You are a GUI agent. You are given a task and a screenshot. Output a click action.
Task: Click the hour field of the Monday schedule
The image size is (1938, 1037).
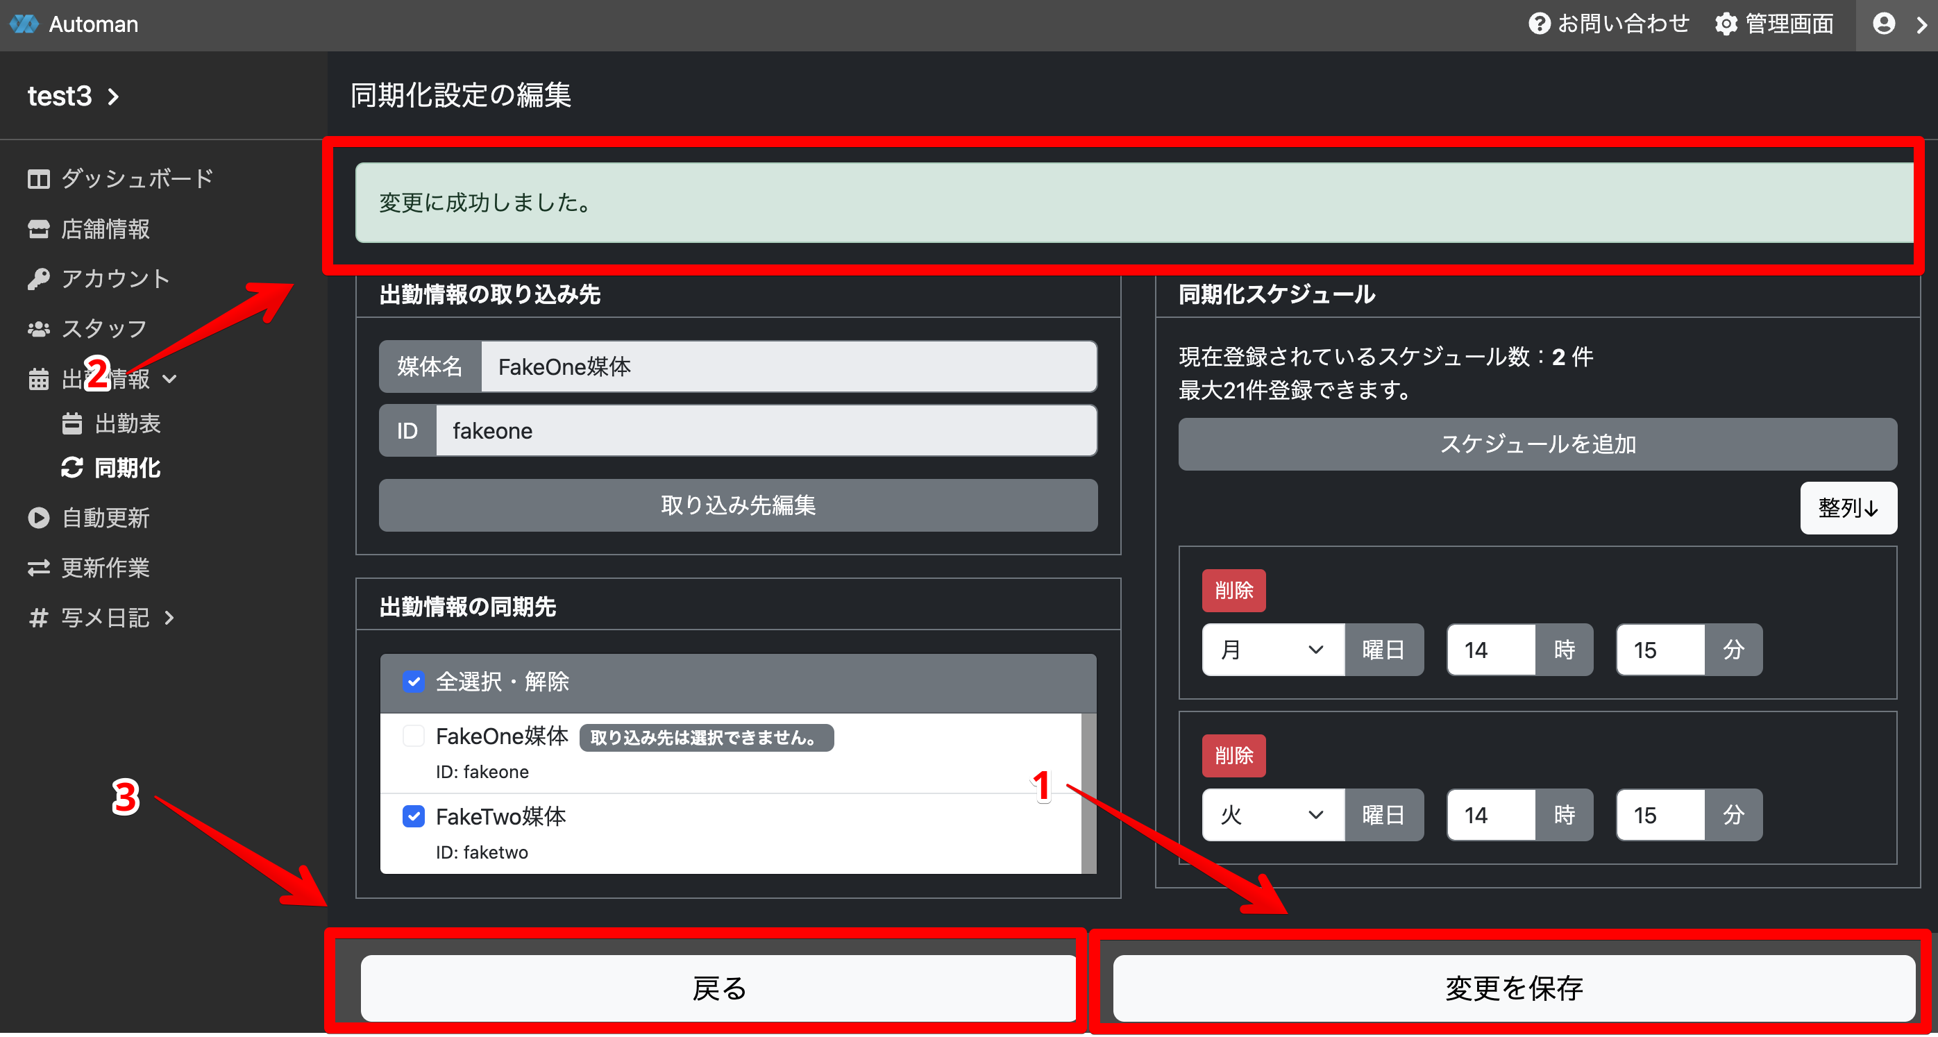click(x=1490, y=650)
